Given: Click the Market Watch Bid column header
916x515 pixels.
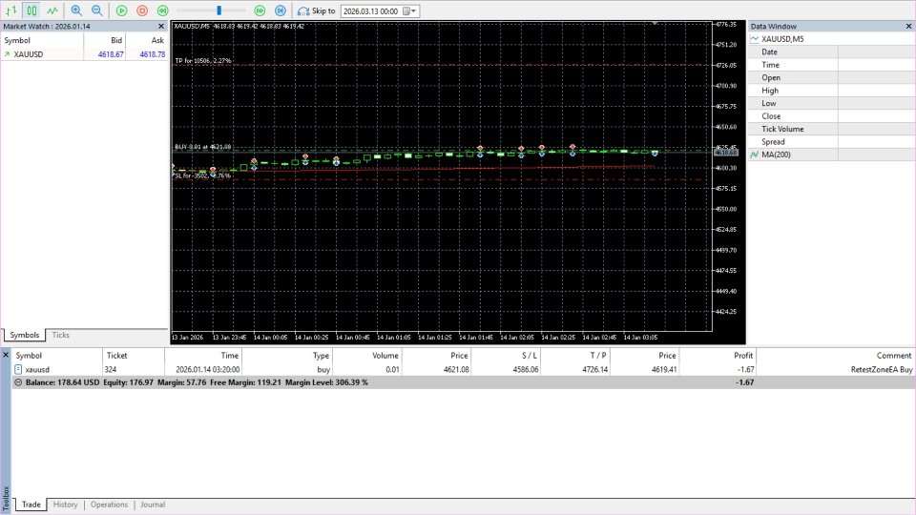Looking at the screenshot, I should click(x=105, y=40).
